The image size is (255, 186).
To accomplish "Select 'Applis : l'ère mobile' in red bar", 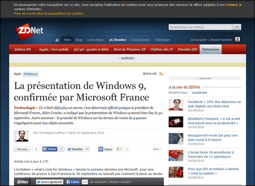I will 54,50.
